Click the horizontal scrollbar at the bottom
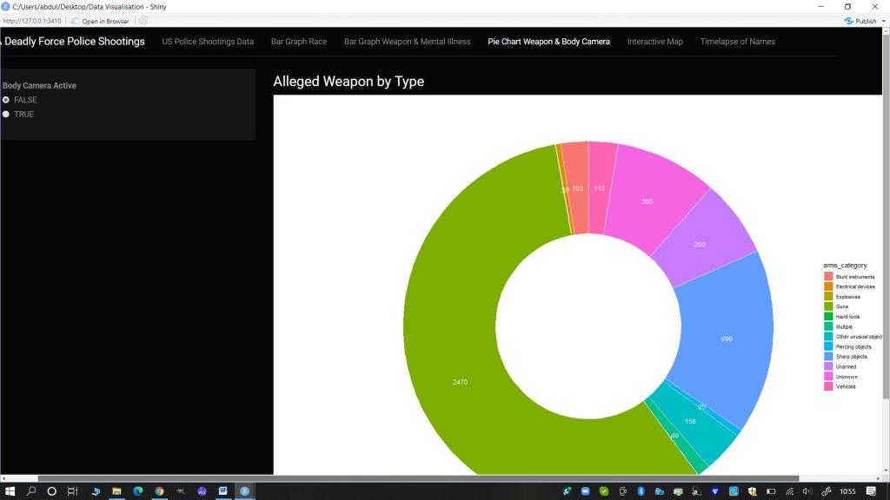This screenshot has width=890, height=500. [x=417, y=478]
